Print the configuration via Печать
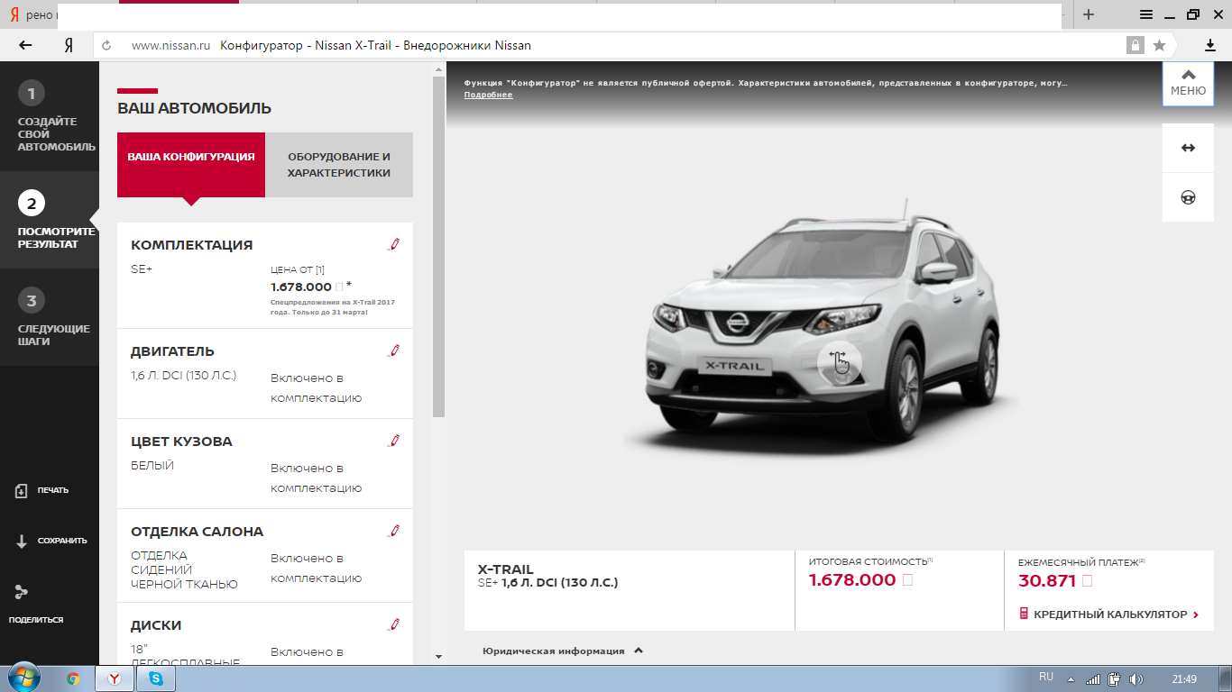Viewport: 1232px width, 692px height. (x=41, y=490)
